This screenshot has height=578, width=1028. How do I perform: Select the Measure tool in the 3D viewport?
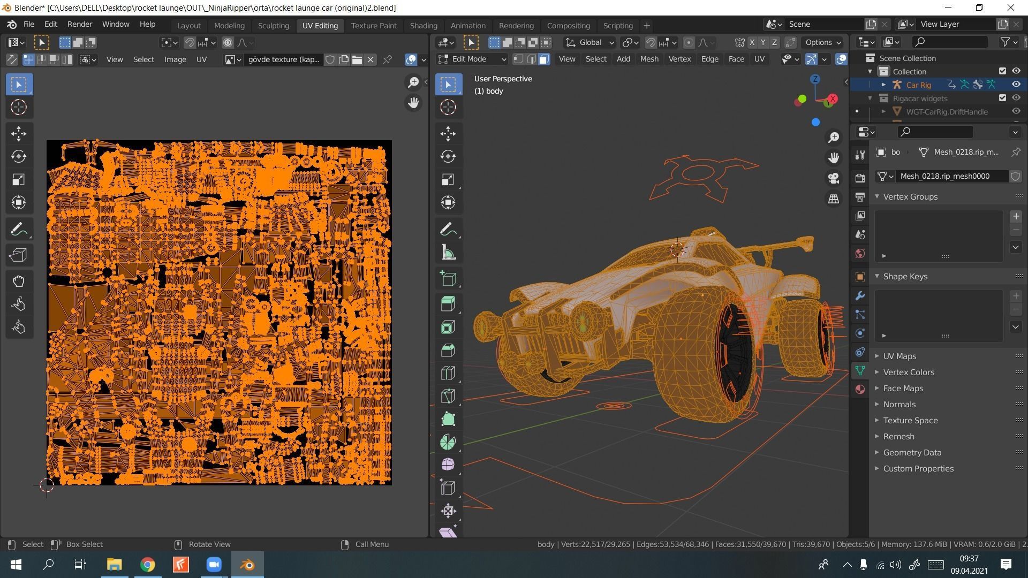tap(448, 252)
